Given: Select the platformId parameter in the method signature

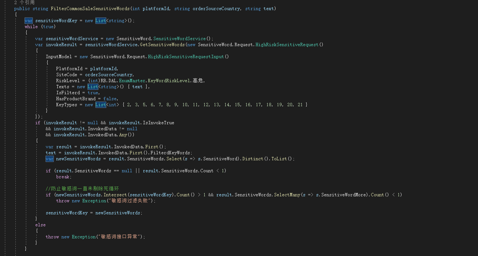Looking at the screenshot, I should pos(156,9).
